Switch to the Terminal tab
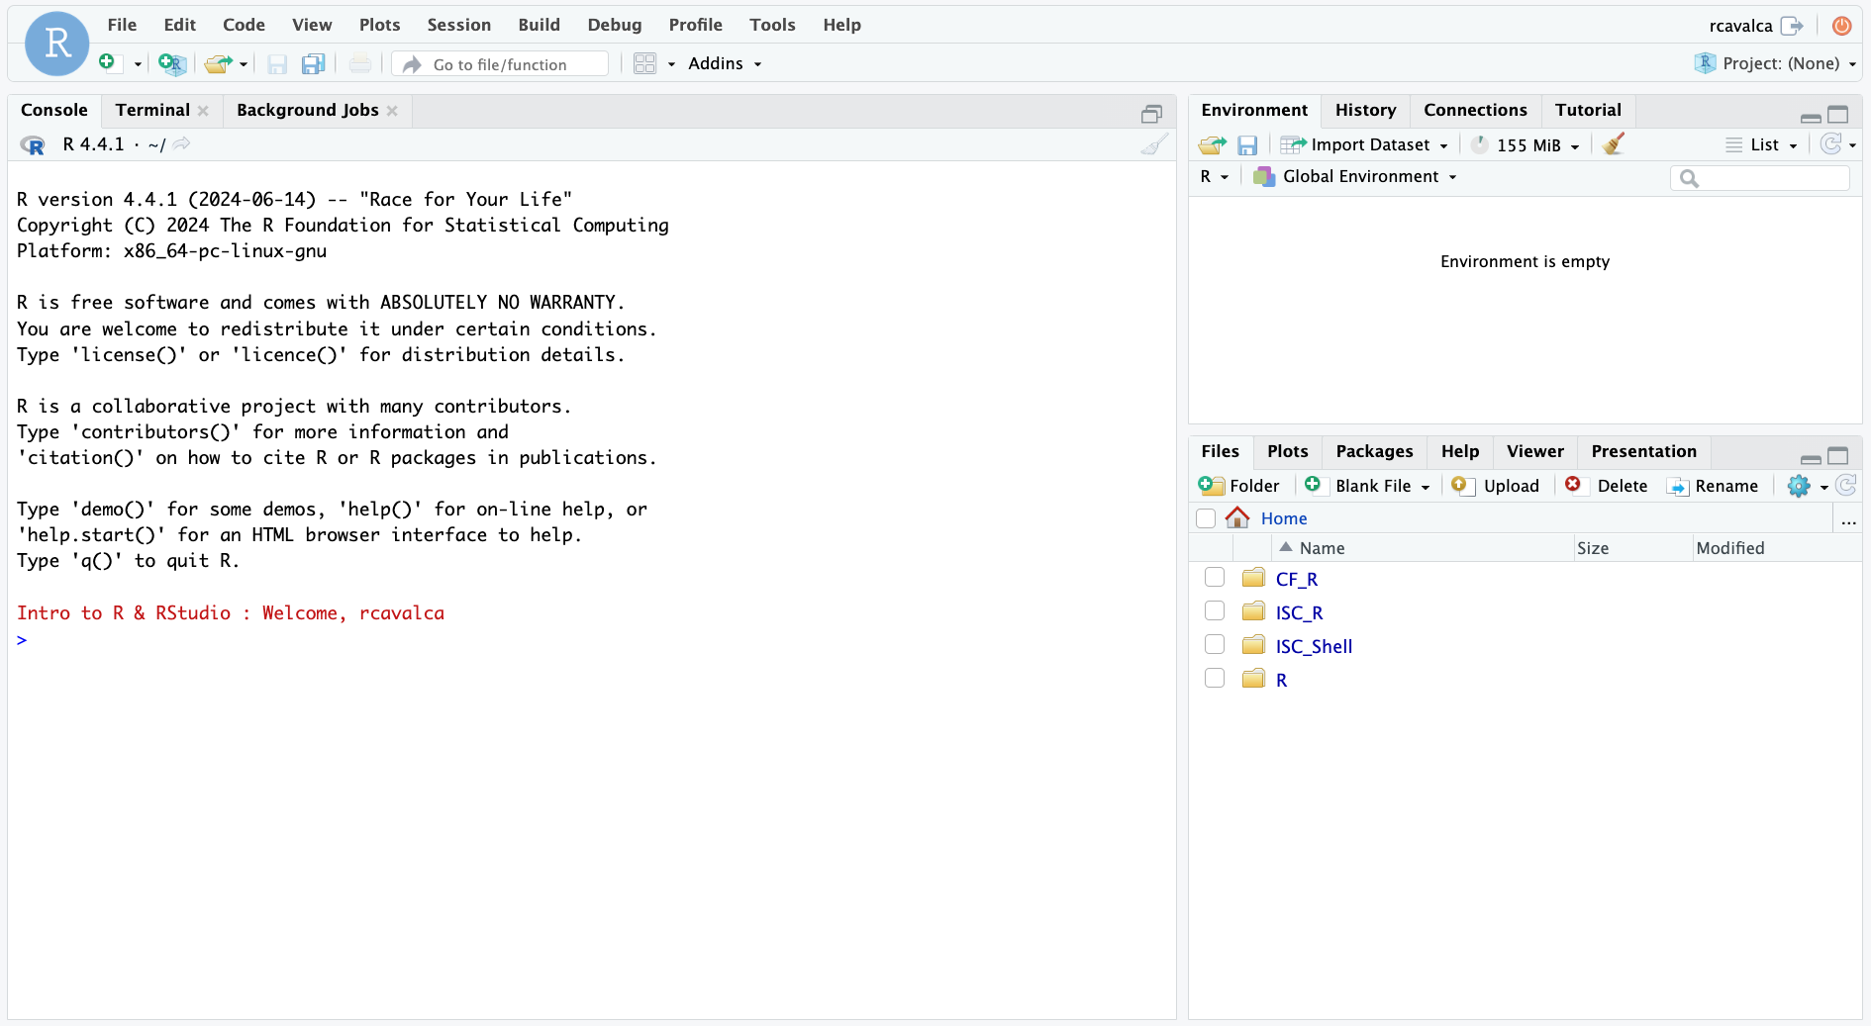The image size is (1871, 1026). point(152,110)
